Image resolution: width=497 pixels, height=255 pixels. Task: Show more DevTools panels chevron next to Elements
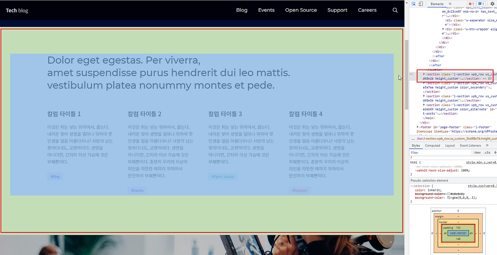point(450,4)
